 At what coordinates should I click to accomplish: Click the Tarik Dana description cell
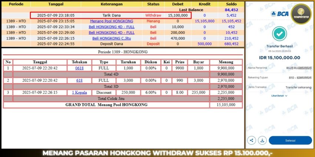point(112,15)
